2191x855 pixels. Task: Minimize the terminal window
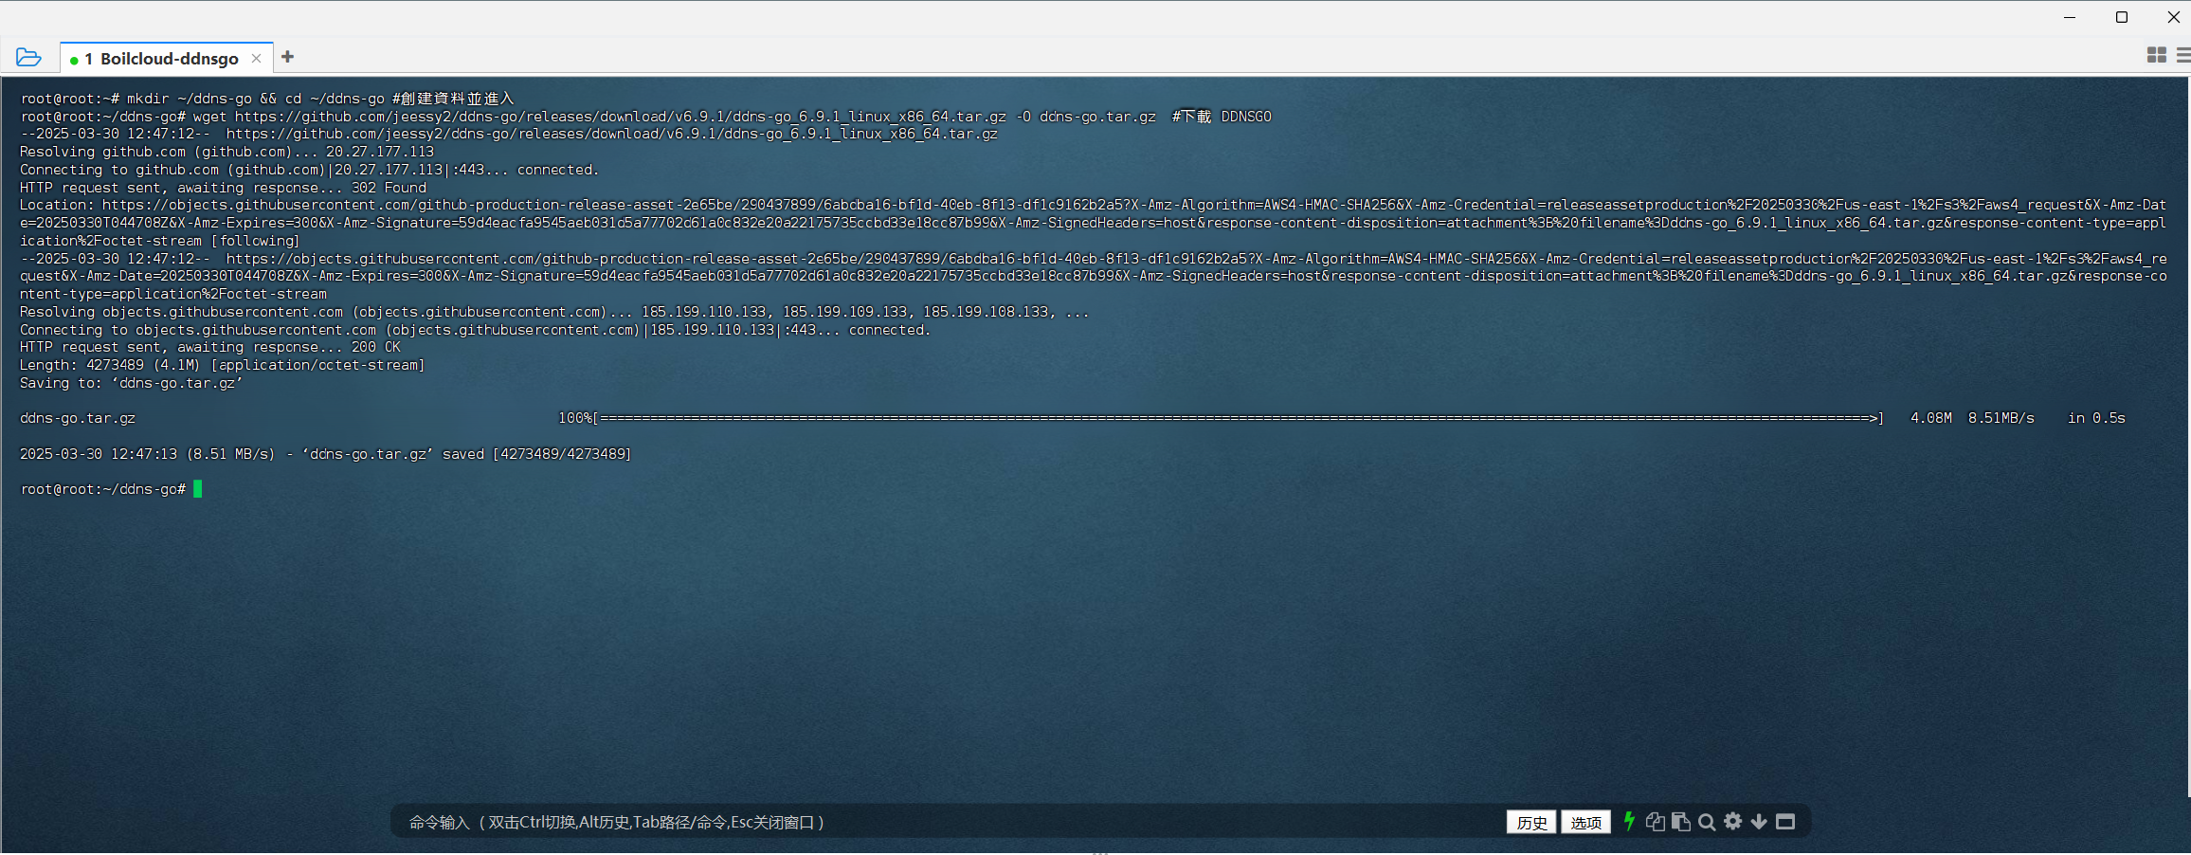(x=2069, y=17)
